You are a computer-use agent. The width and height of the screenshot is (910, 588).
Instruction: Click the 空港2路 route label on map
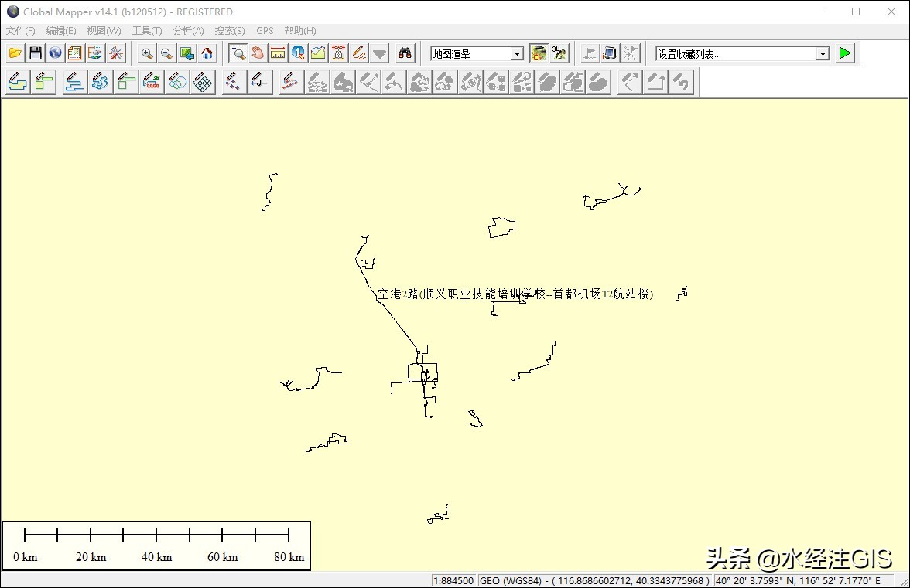coord(515,294)
